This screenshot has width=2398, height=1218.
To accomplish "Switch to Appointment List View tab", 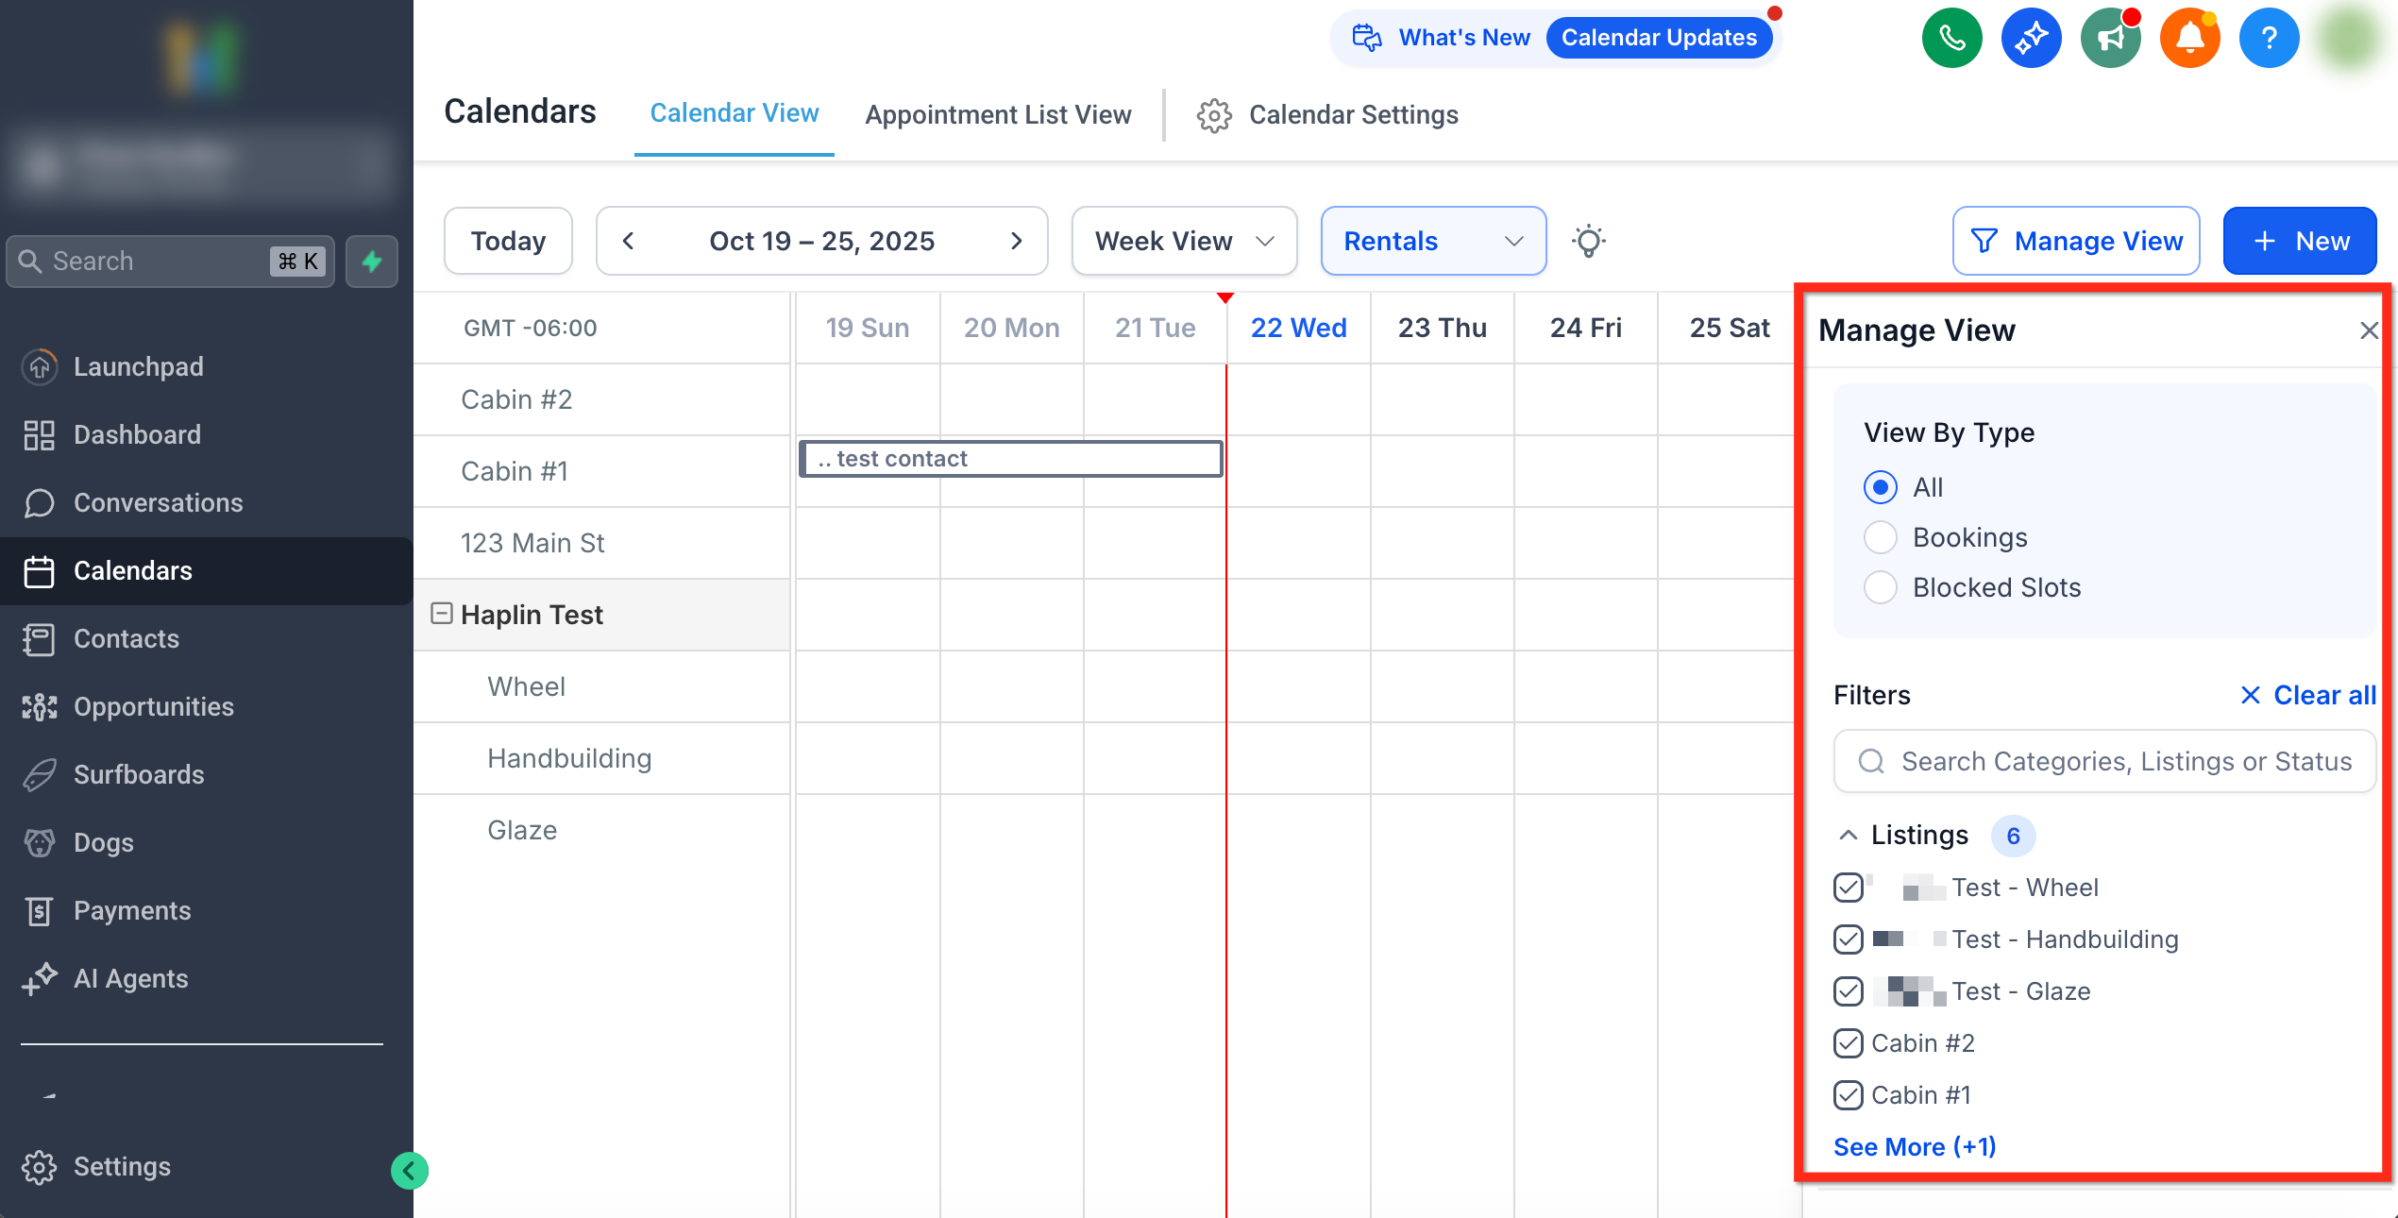I will tap(998, 115).
